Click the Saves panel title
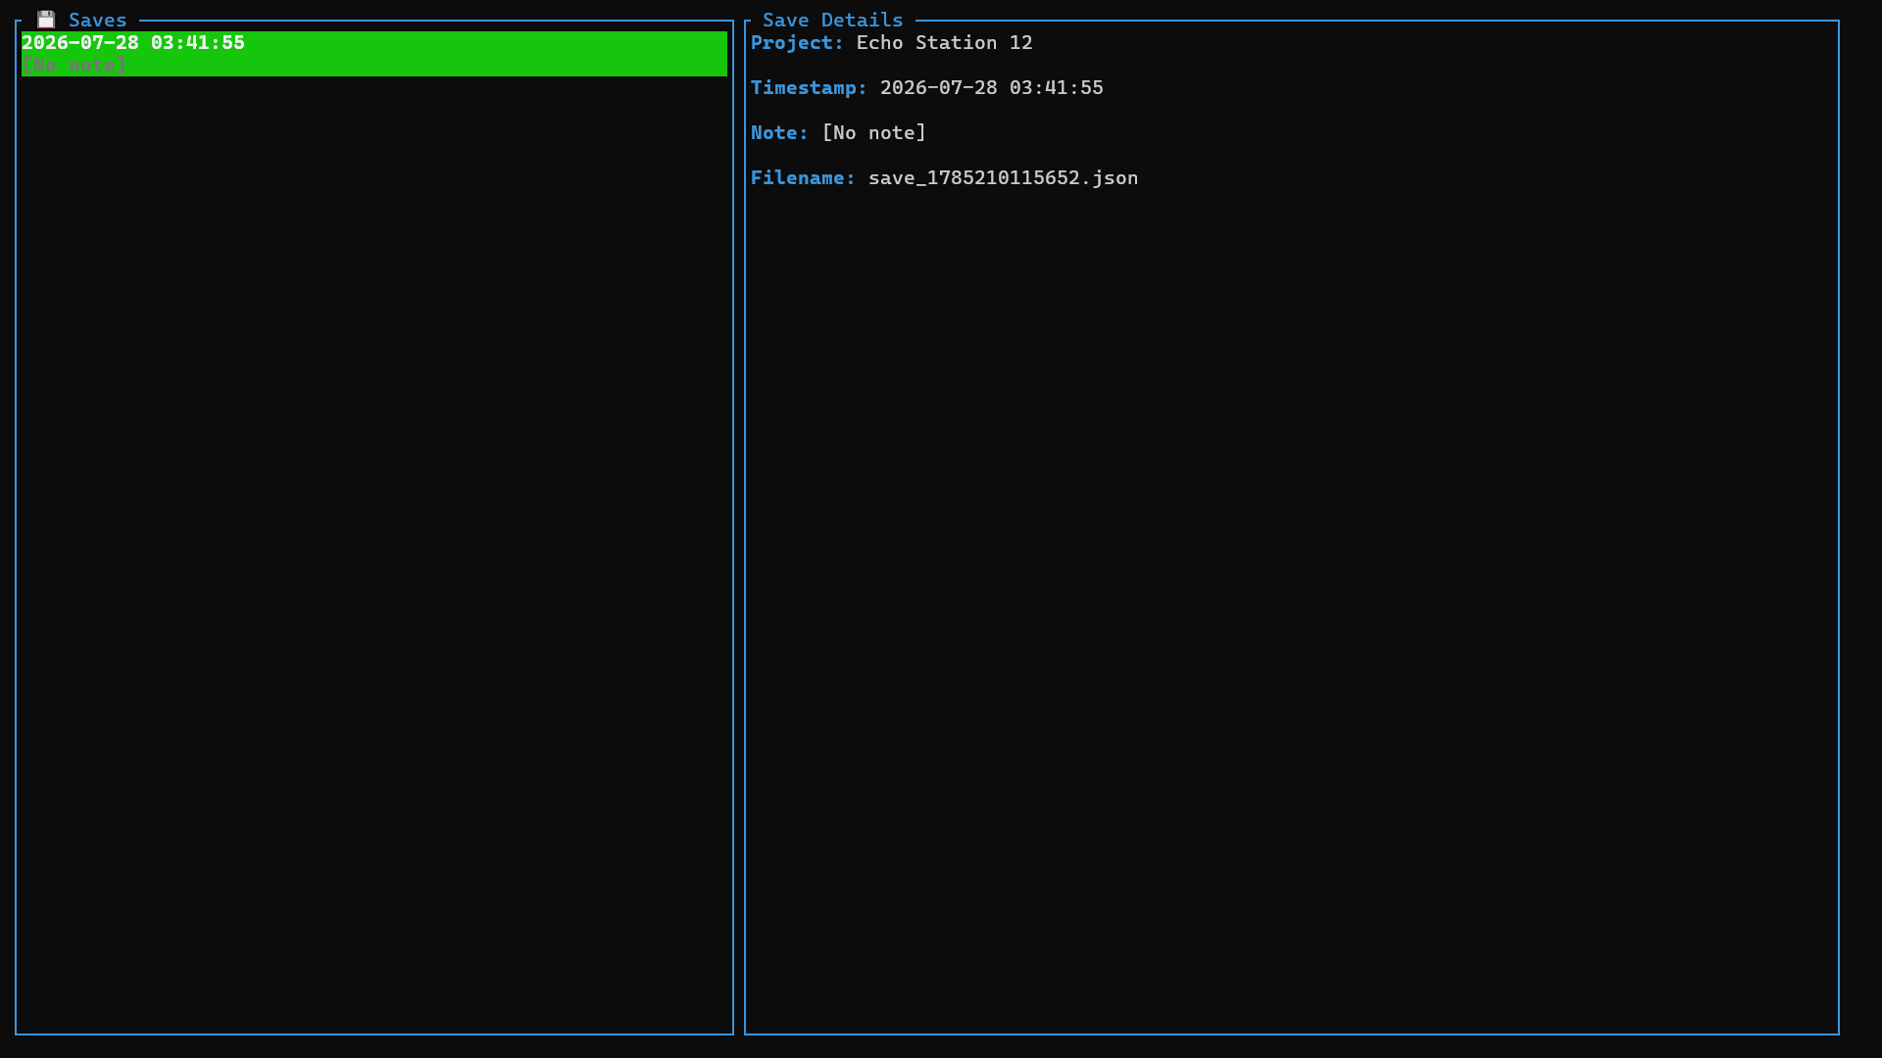1882x1058 pixels. tap(98, 20)
